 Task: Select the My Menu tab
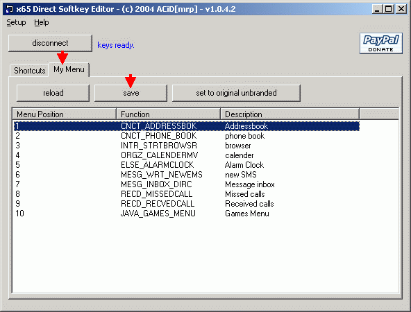(69, 69)
